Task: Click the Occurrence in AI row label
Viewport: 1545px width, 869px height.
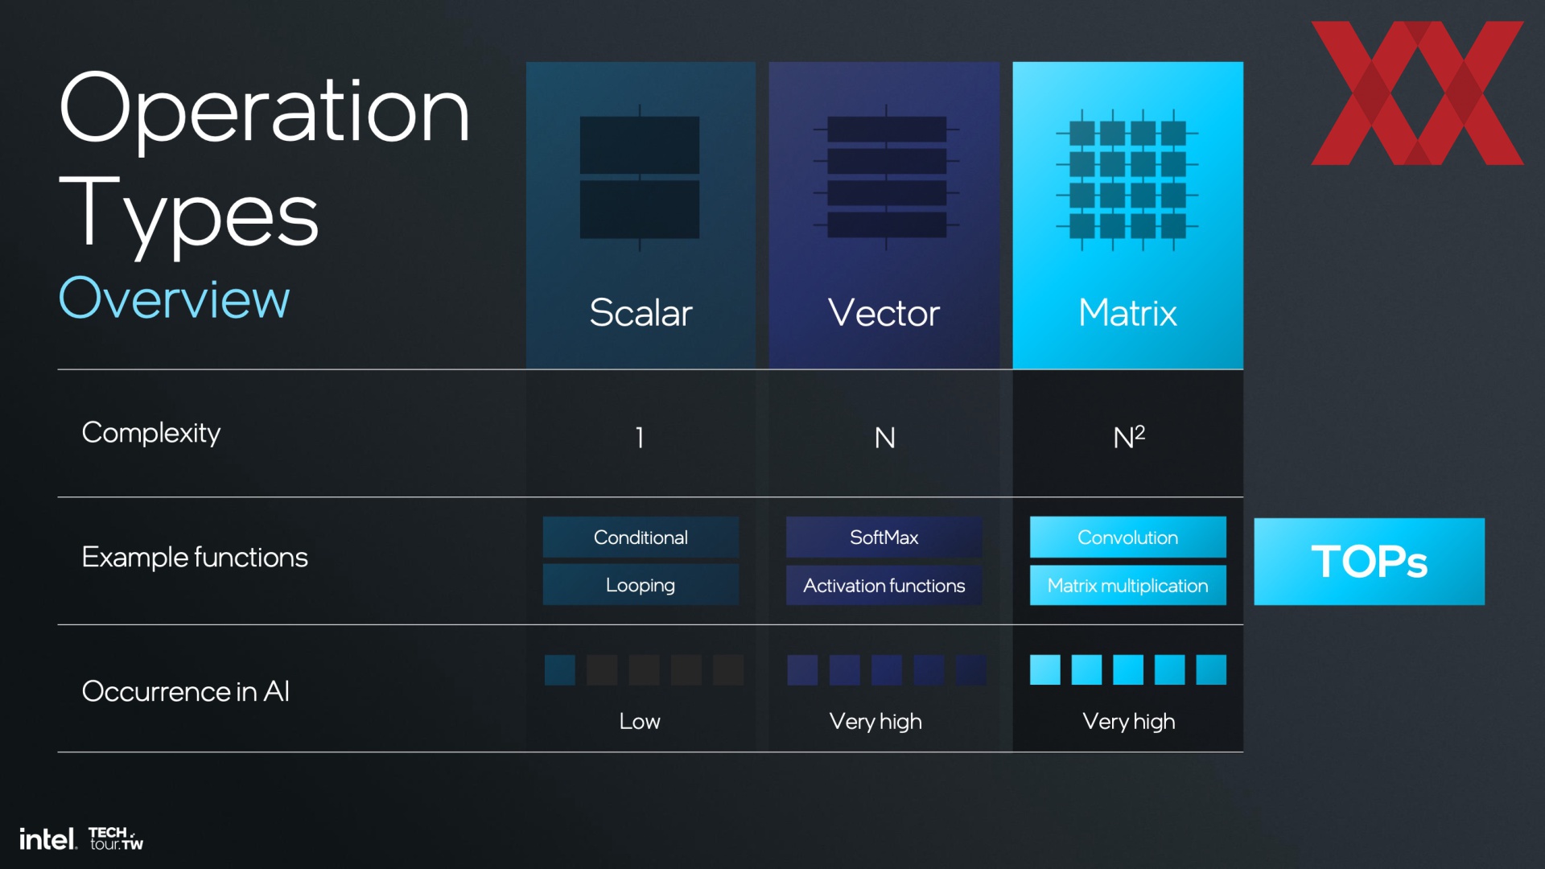Action: click(186, 691)
